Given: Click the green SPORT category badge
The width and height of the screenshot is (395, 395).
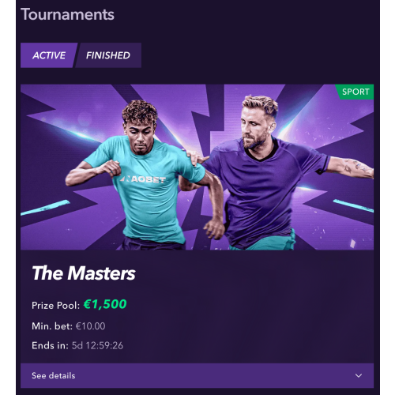Looking at the screenshot, I should click(x=355, y=92).
